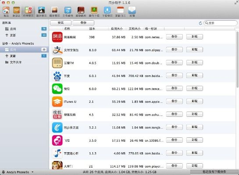Select 更新 under Andy's Phone5s device

tap(25, 56)
